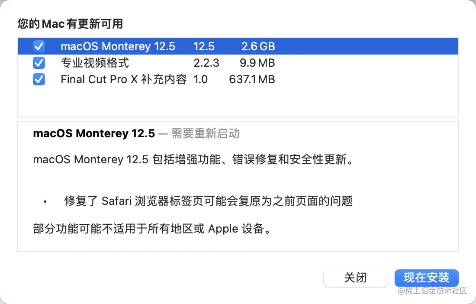This screenshot has width=476, height=304.
Task: Click the 2.6 GB size label
Action: point(258,46)
